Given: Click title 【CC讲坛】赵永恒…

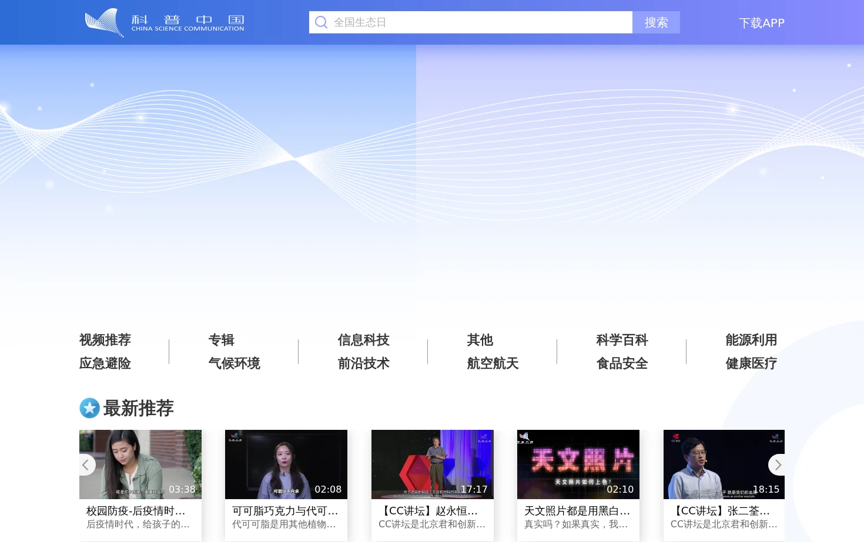Looking at the screenshot, I should pos(428,511).
